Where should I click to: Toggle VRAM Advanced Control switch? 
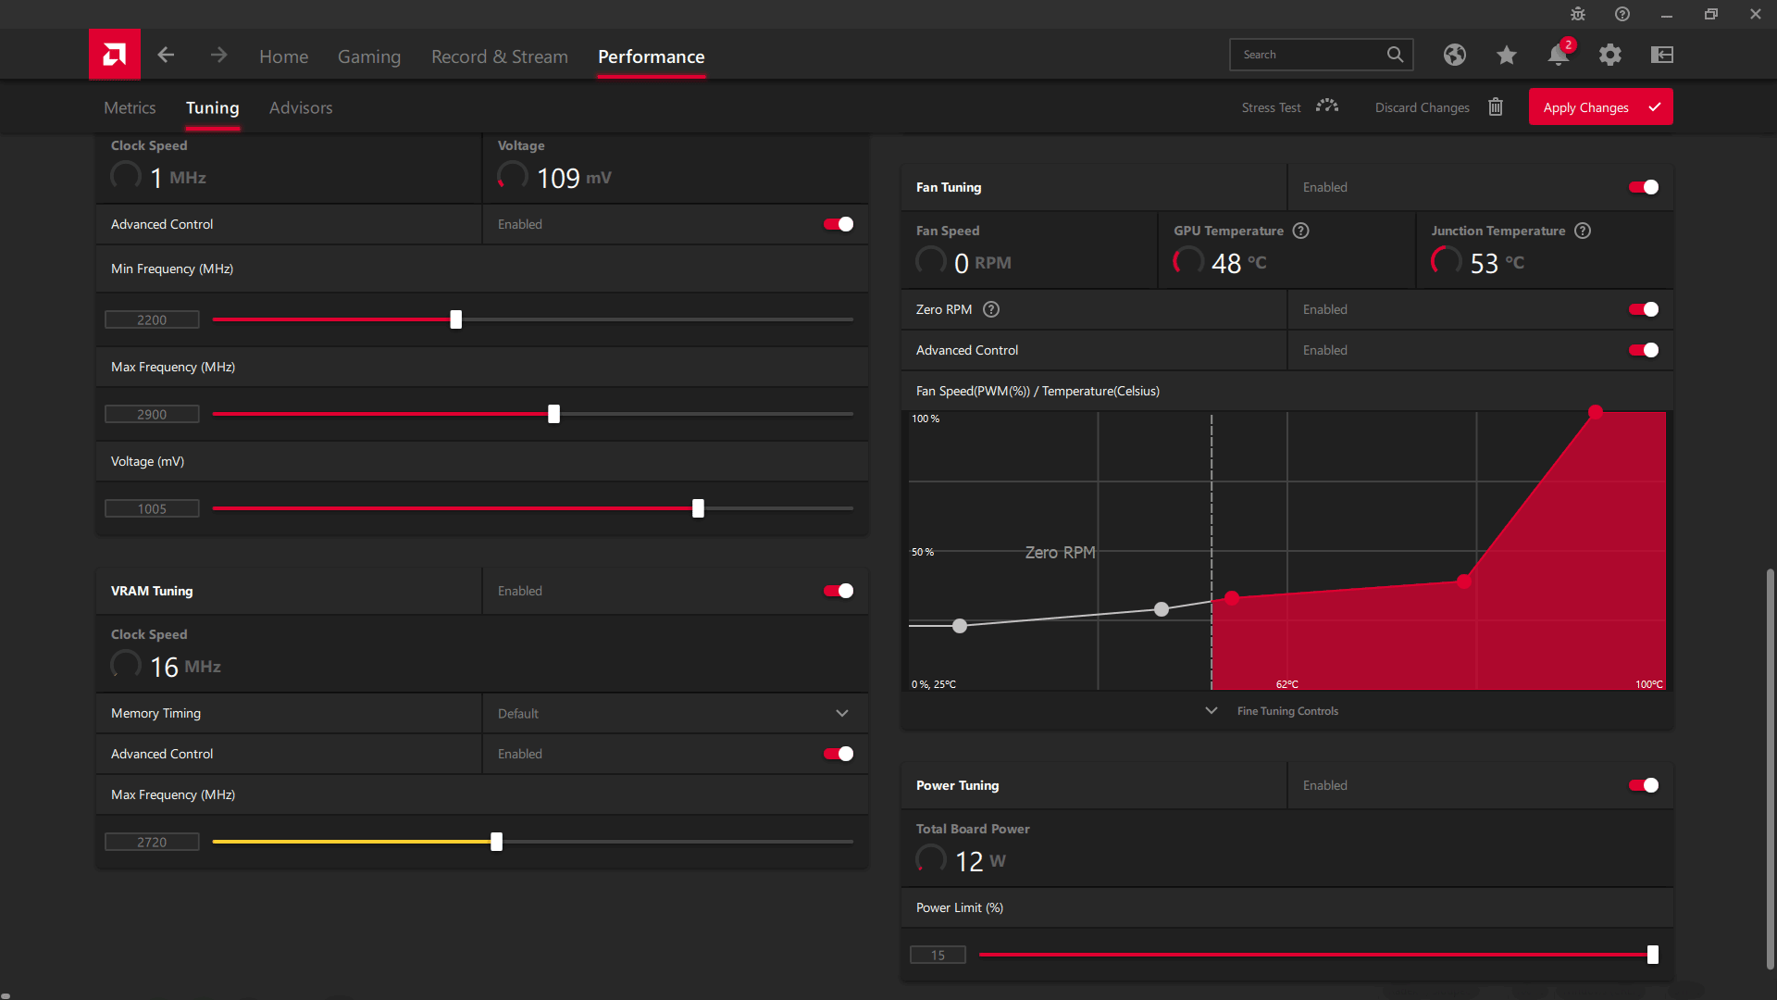point(839,754)
